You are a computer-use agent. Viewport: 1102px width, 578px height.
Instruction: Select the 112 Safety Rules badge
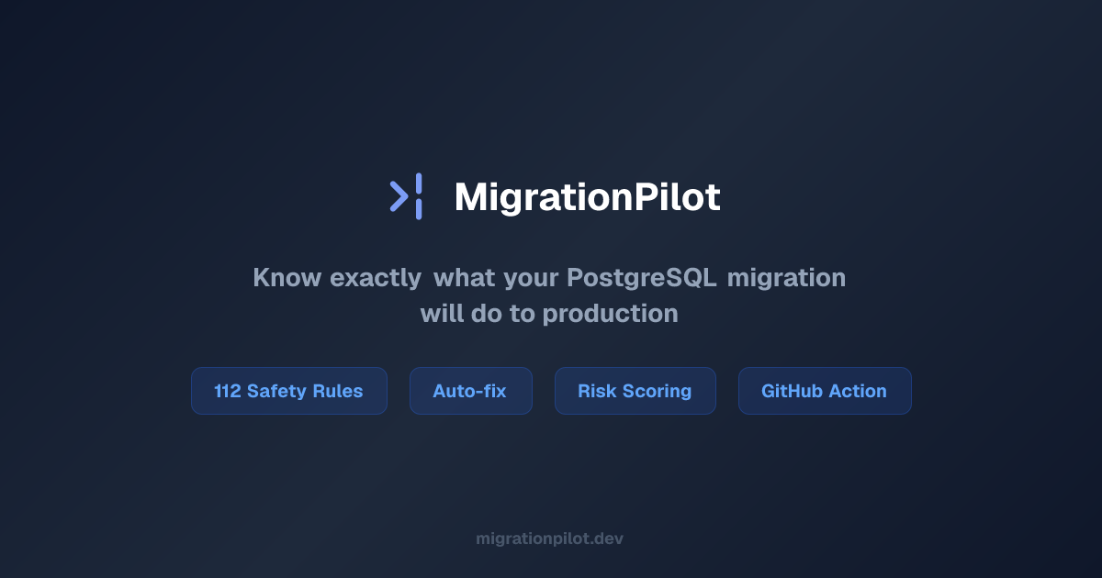(x=289, y=391)
